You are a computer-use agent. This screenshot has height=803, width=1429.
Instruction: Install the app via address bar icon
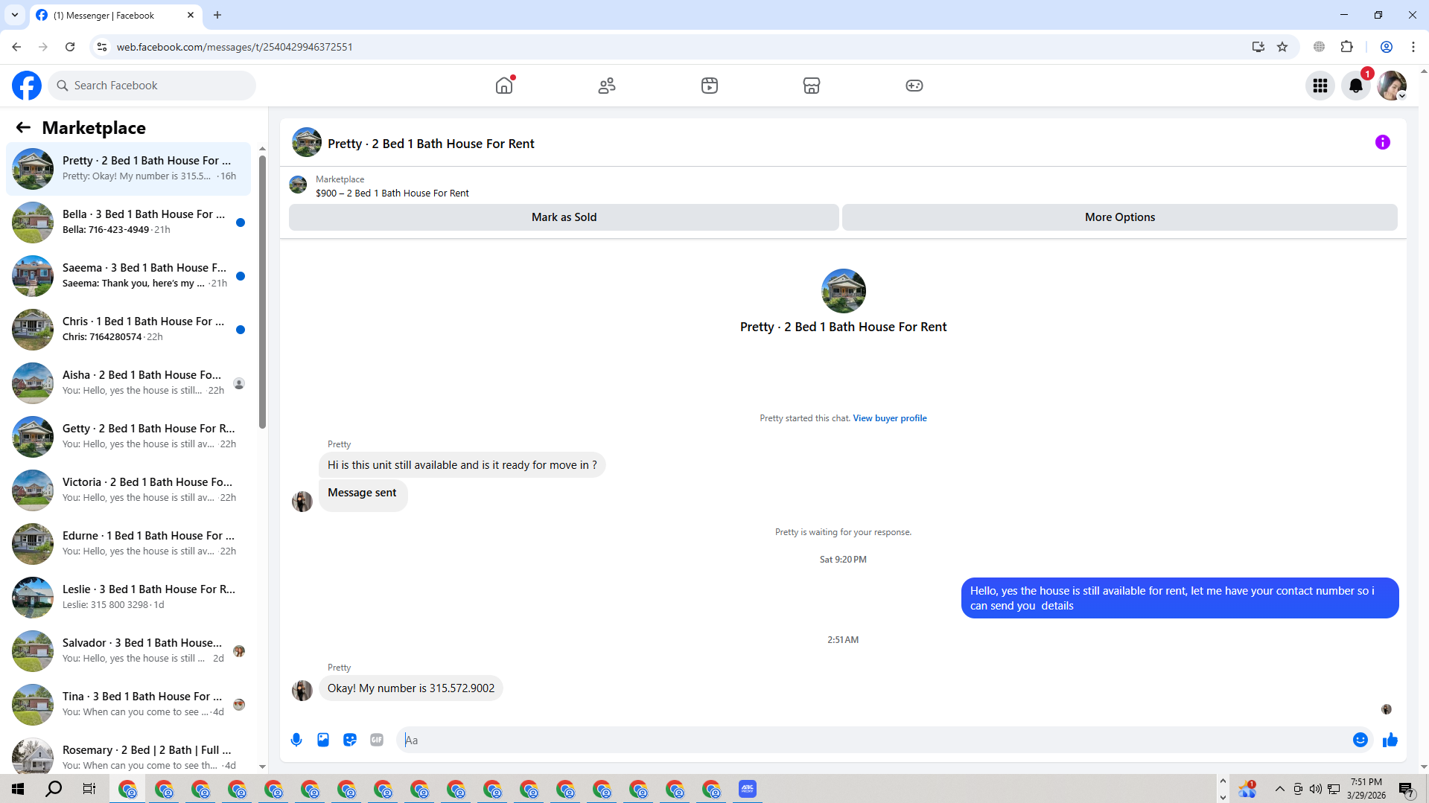tap(1258, 47)
